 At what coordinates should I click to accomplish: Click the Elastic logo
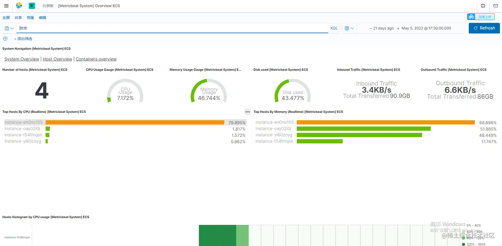point(19,6)
